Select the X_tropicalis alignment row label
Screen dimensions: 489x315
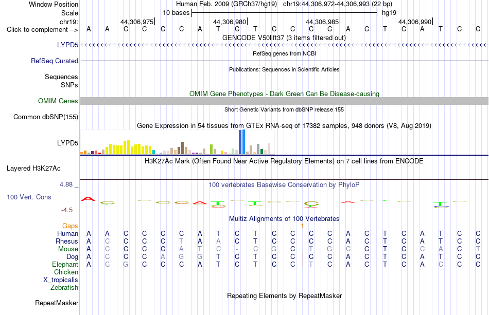(x=61, y=280)
